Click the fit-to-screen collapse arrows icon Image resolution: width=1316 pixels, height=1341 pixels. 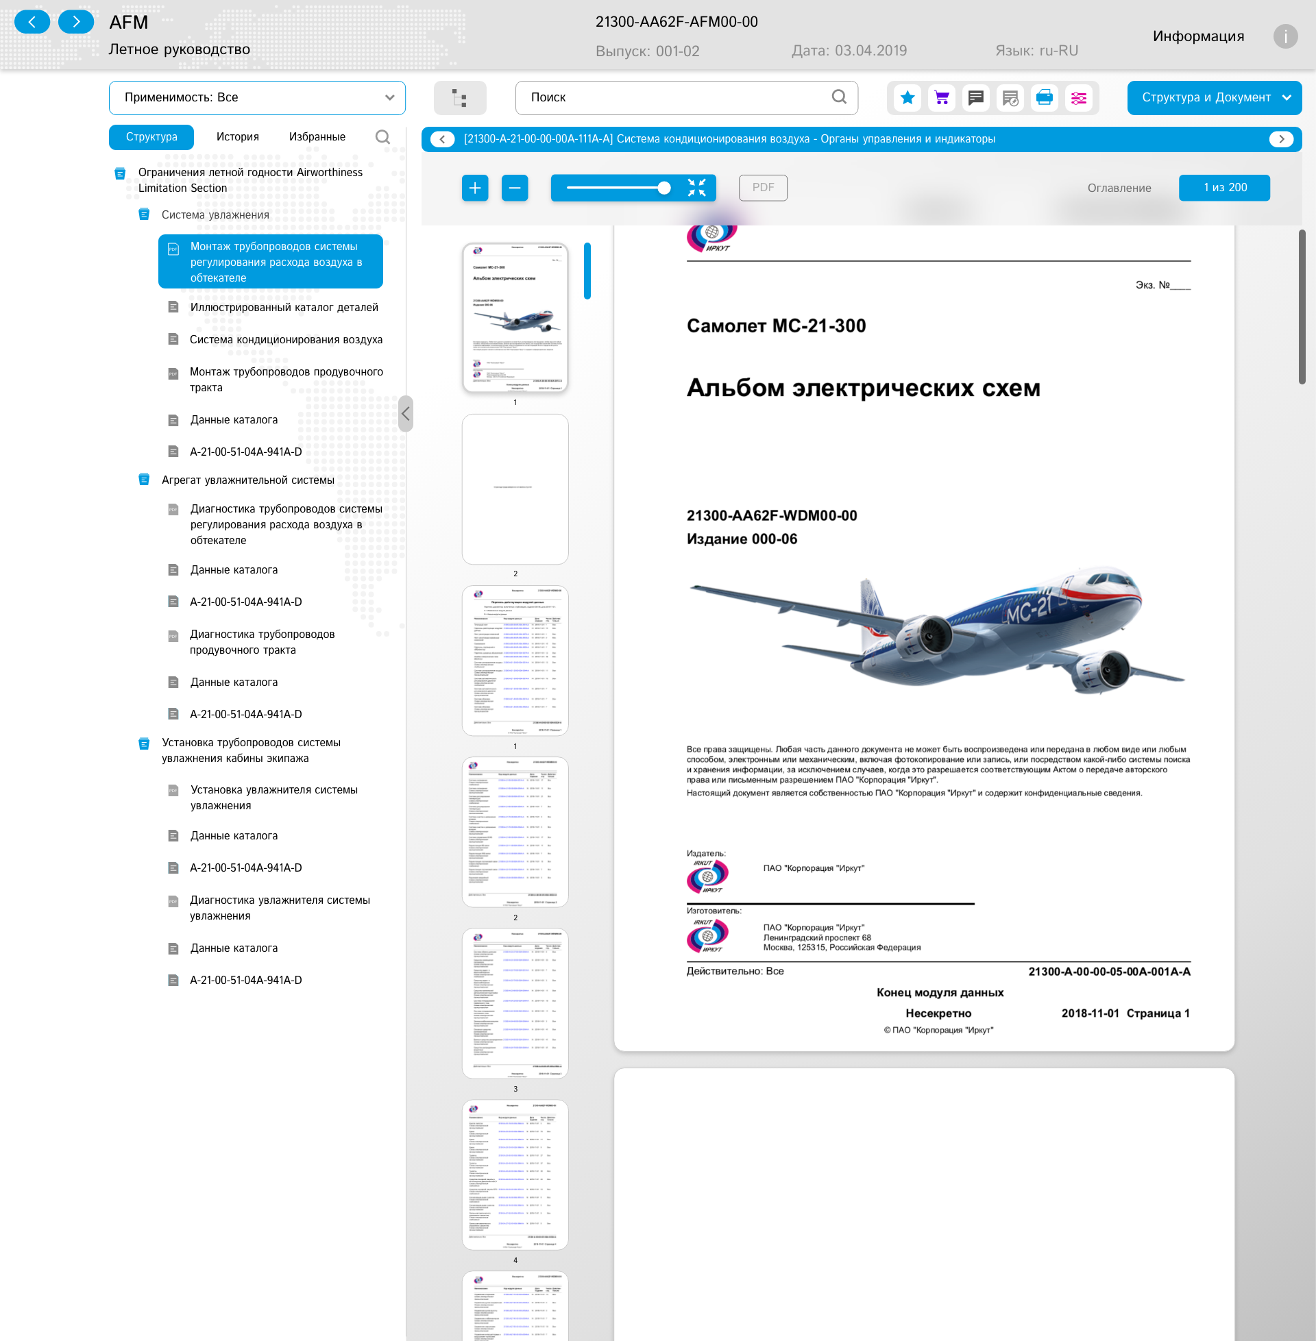pyautogui.click(x=696, y=188)
